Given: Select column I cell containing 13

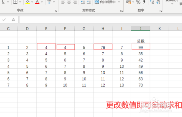Looking at the screenshot, I should [x=122, y=84].
